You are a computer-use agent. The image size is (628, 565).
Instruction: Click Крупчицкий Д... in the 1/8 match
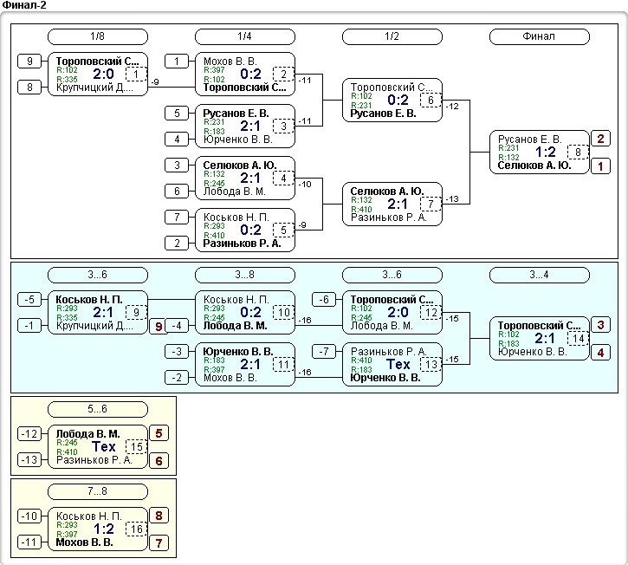pyautogui.click(x=94, y=88)
